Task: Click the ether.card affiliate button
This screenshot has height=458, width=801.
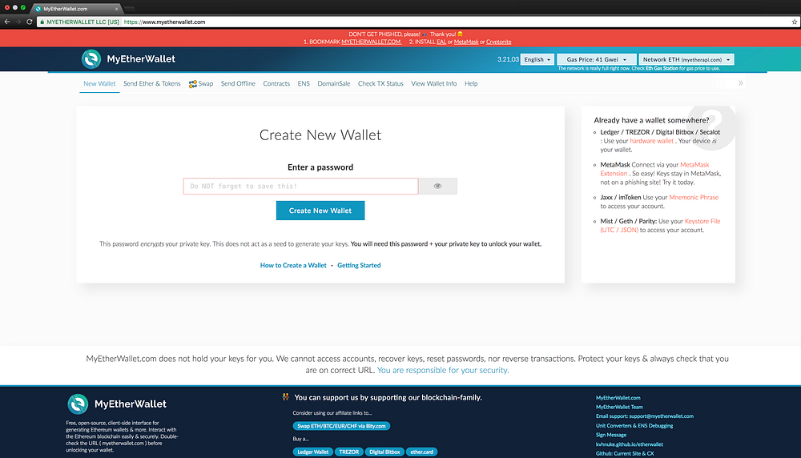Action: (x=421, y=452)
